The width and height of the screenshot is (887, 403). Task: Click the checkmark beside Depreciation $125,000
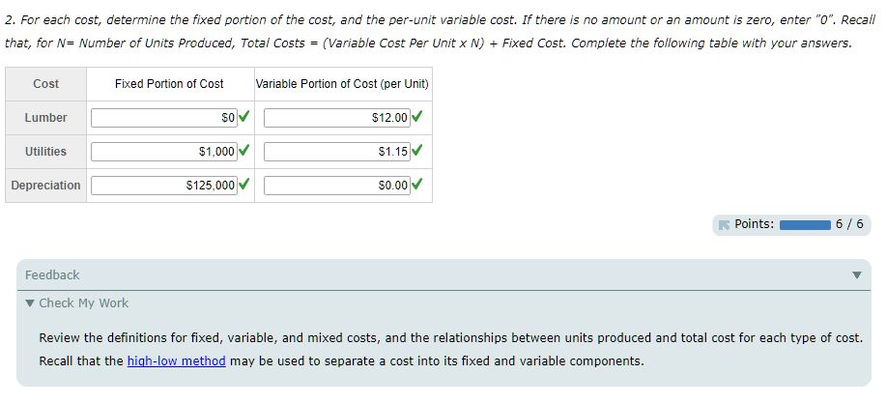[x=243, y=185]
